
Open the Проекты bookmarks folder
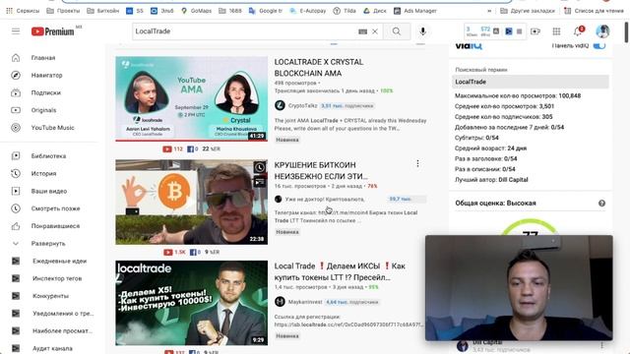[x=63, y=11]
